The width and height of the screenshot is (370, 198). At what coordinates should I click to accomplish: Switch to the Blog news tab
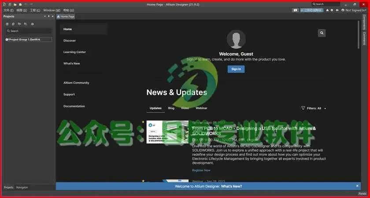click(171, 108)
